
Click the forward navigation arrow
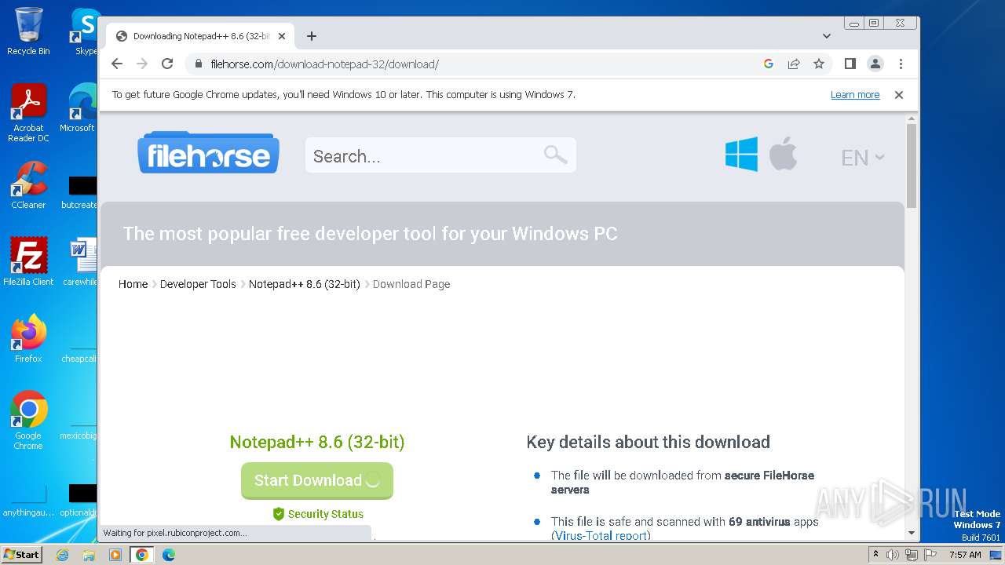tap(142, 64)
